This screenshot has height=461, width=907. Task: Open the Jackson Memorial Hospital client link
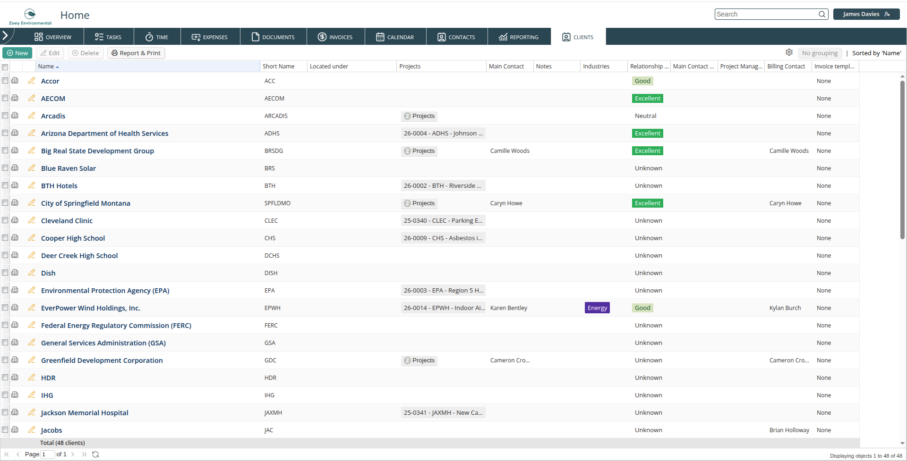click(85, 413)
